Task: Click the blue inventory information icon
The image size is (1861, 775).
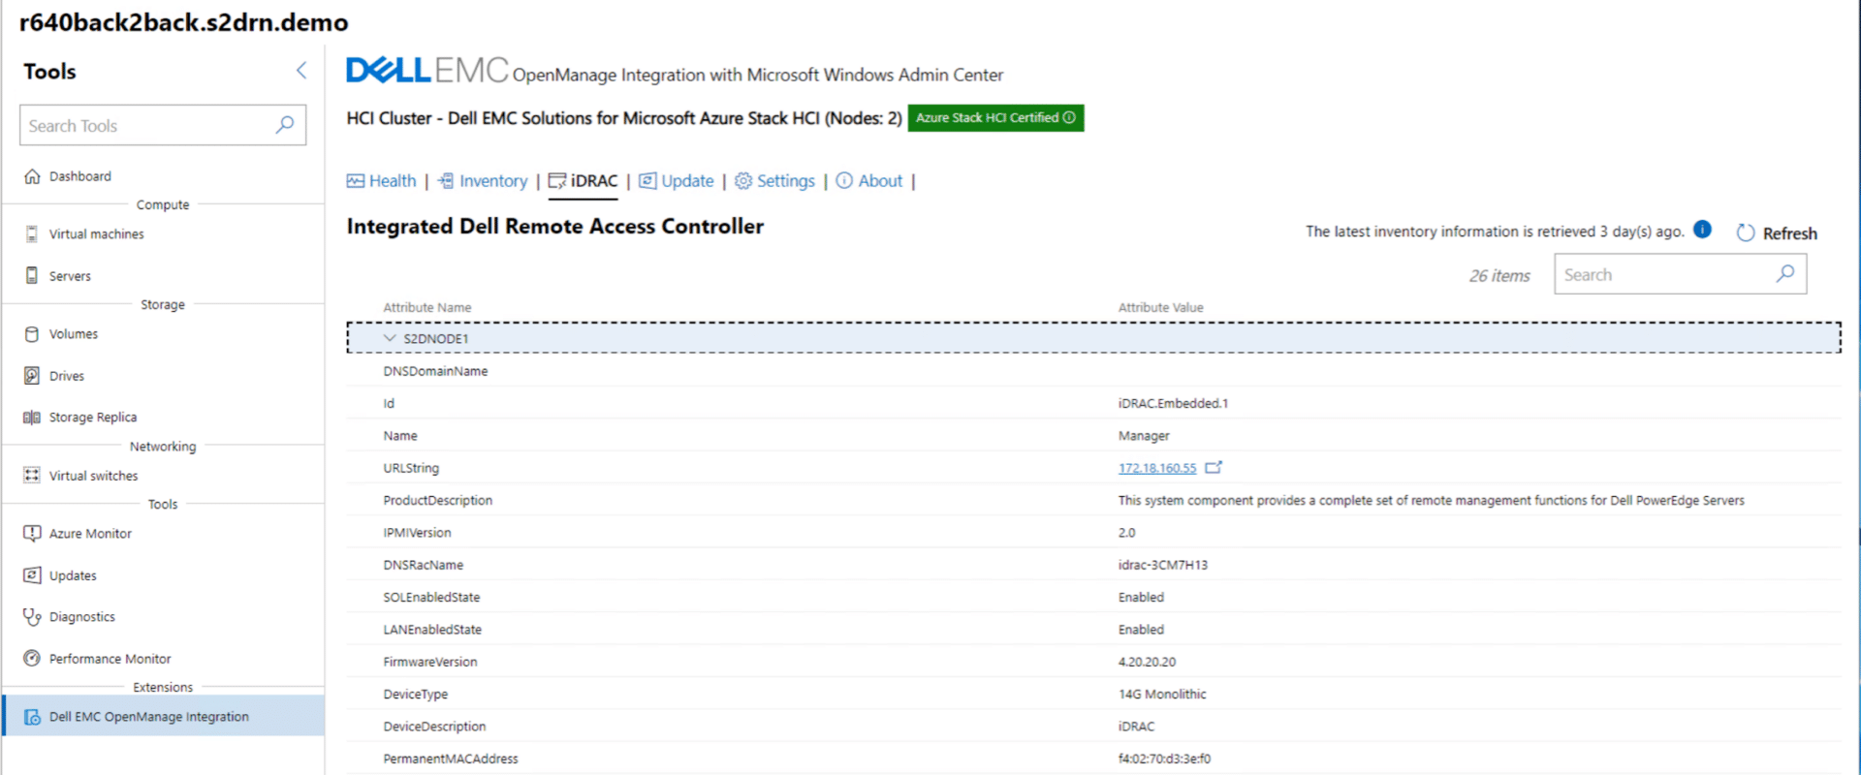Action: click(x=1702, y=230)
